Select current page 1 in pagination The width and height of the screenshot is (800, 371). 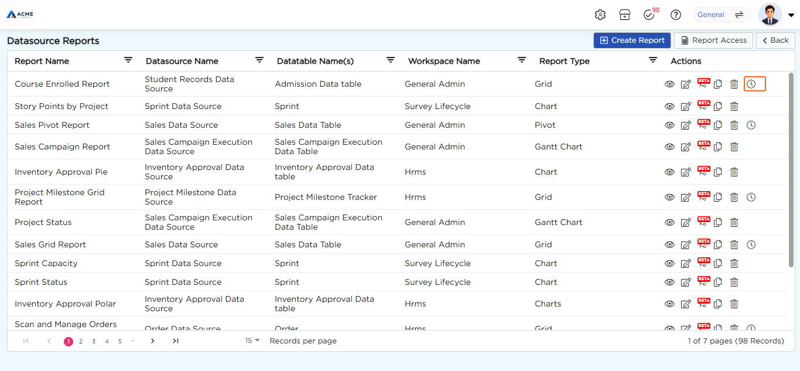pos(69,342)
